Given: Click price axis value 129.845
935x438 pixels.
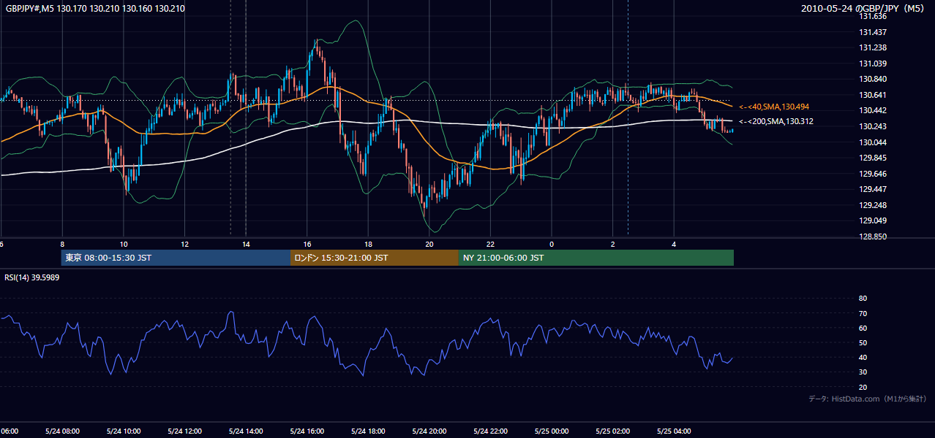Looking at the screenshot, I should (873, 158).
